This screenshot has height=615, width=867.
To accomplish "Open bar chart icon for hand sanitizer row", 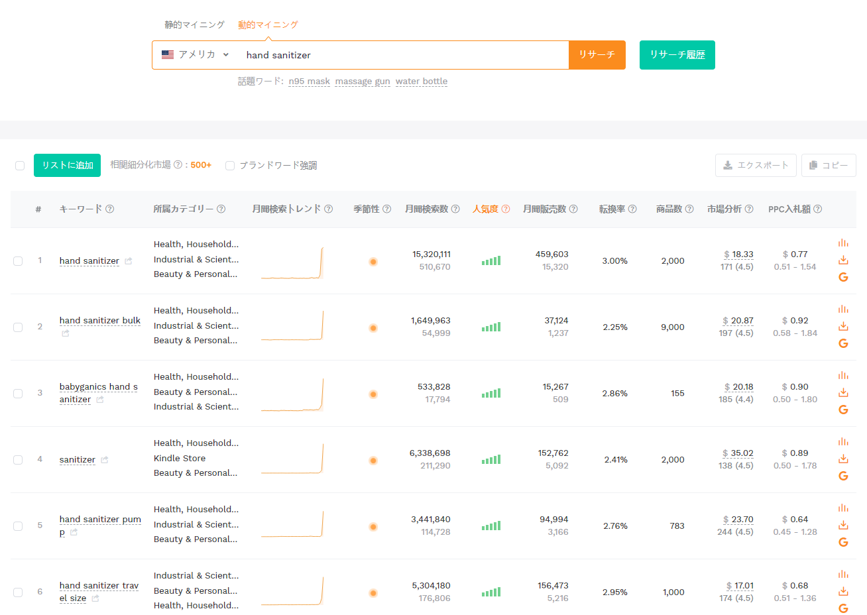I will [x=843, y=243].
